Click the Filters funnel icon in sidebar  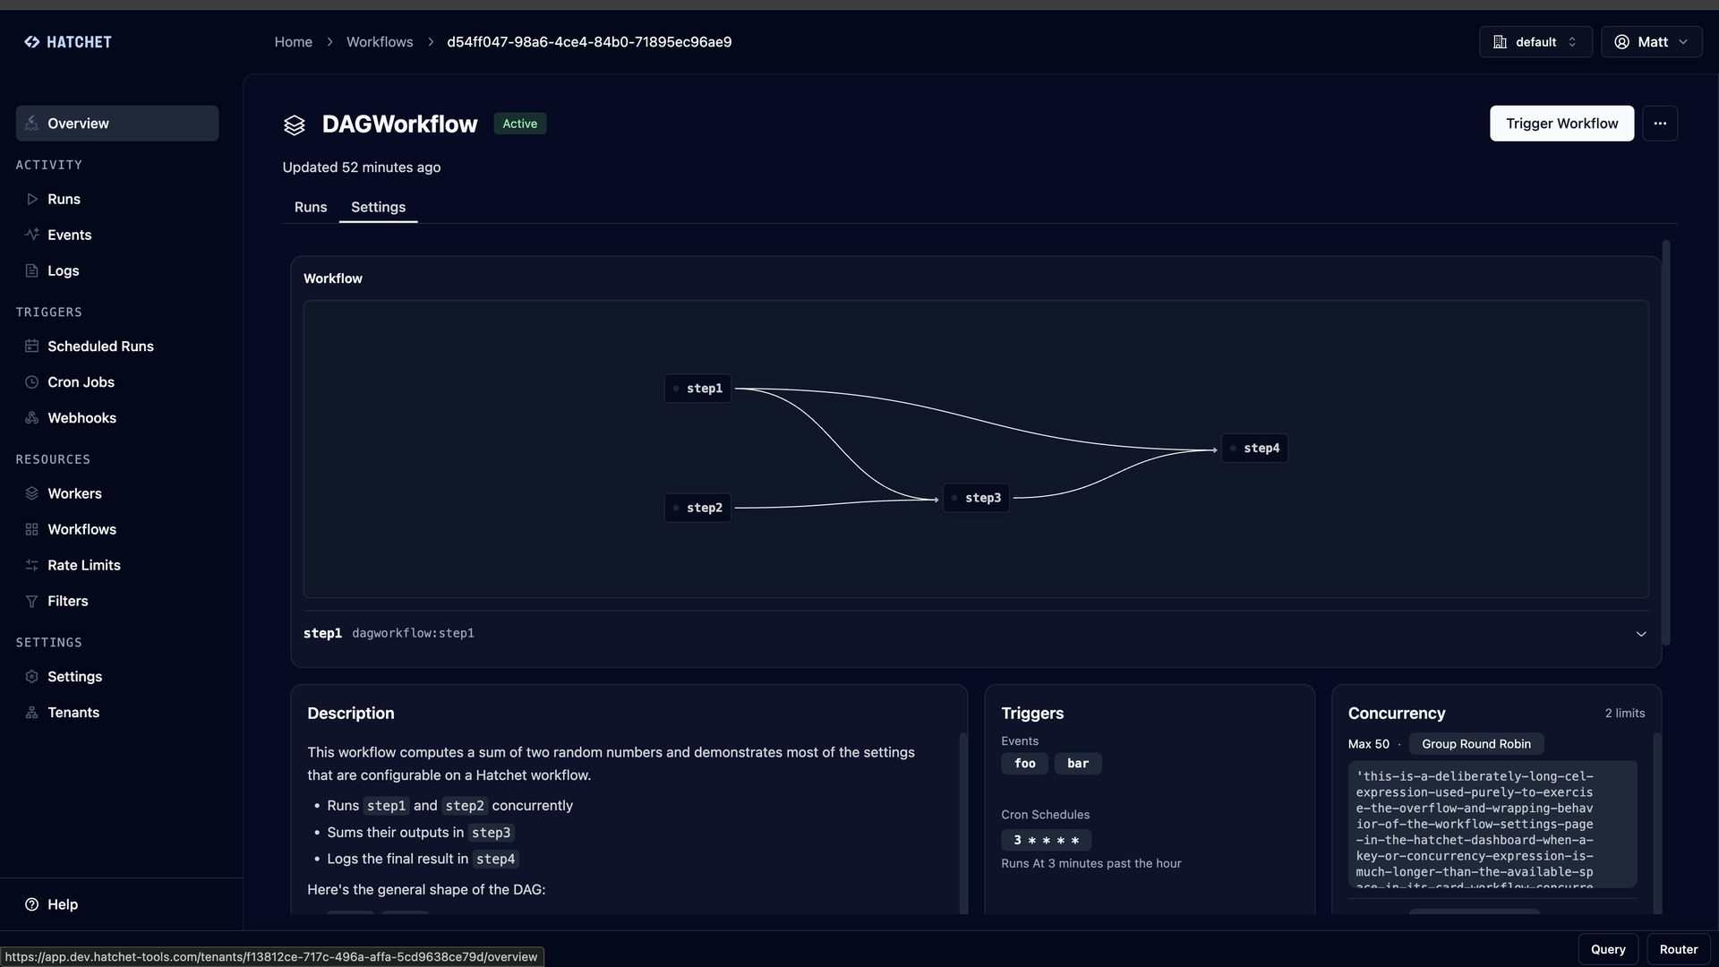(32, 601)
